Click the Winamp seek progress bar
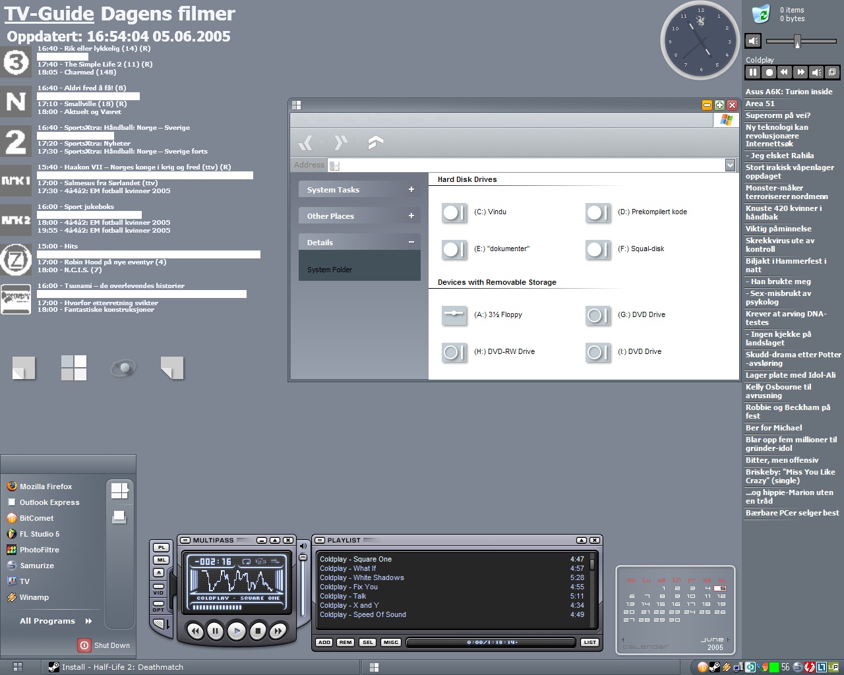844x675 pixels. pyautogui.click(x=237, y=607)
